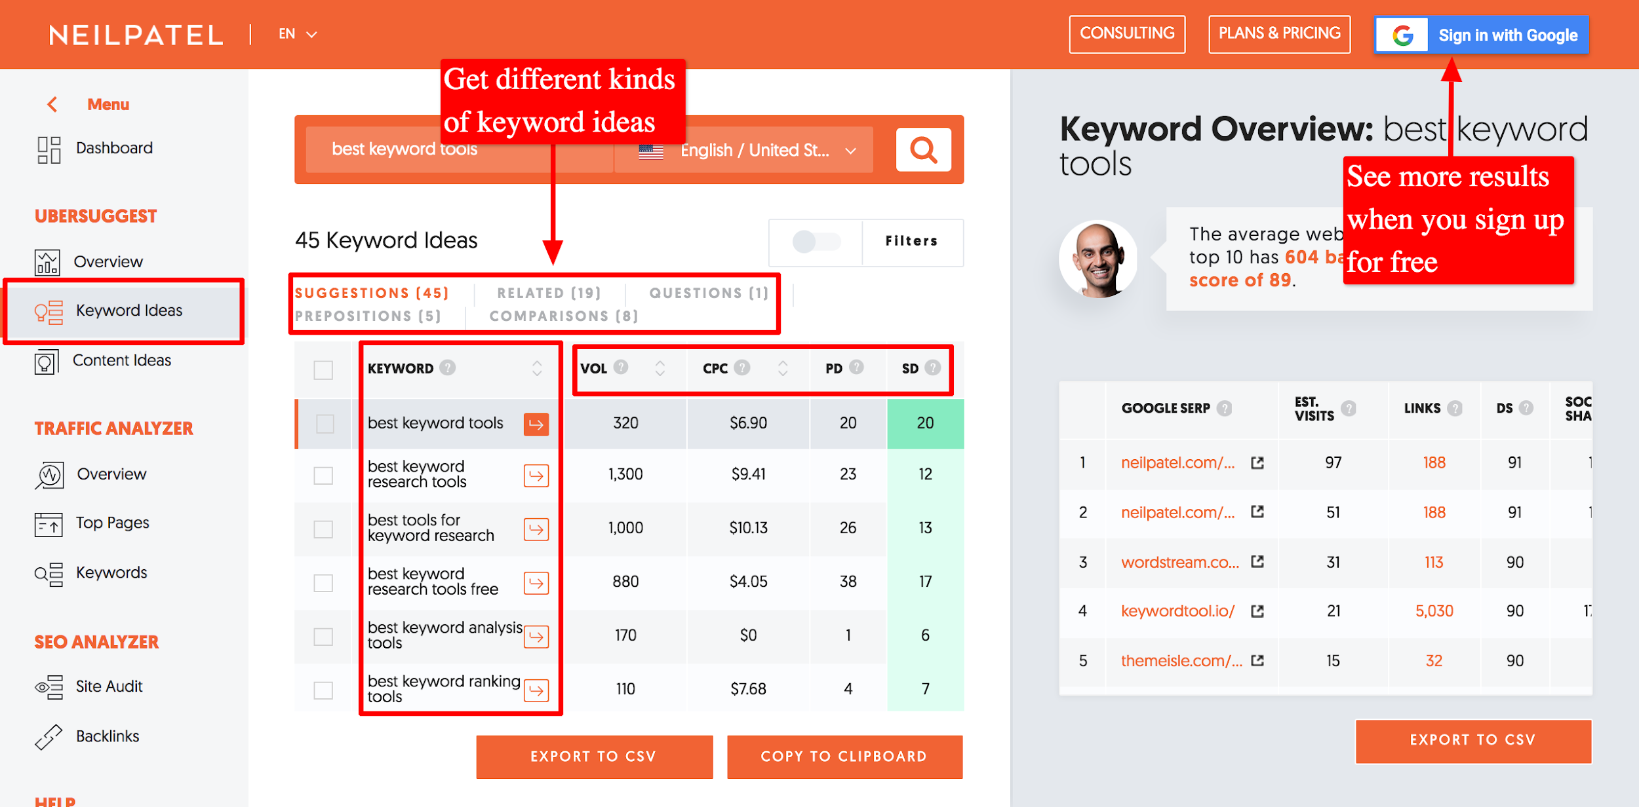The height and width of the screenshot is (807, 1639).
Task: Switch to RELATED (19) tab
Action: (x=549, y=293)
